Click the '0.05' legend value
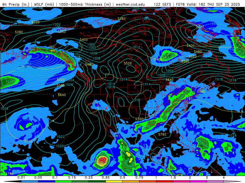This screenshot has width=245, height=183. pyautogui.click(x=38, y=178)
